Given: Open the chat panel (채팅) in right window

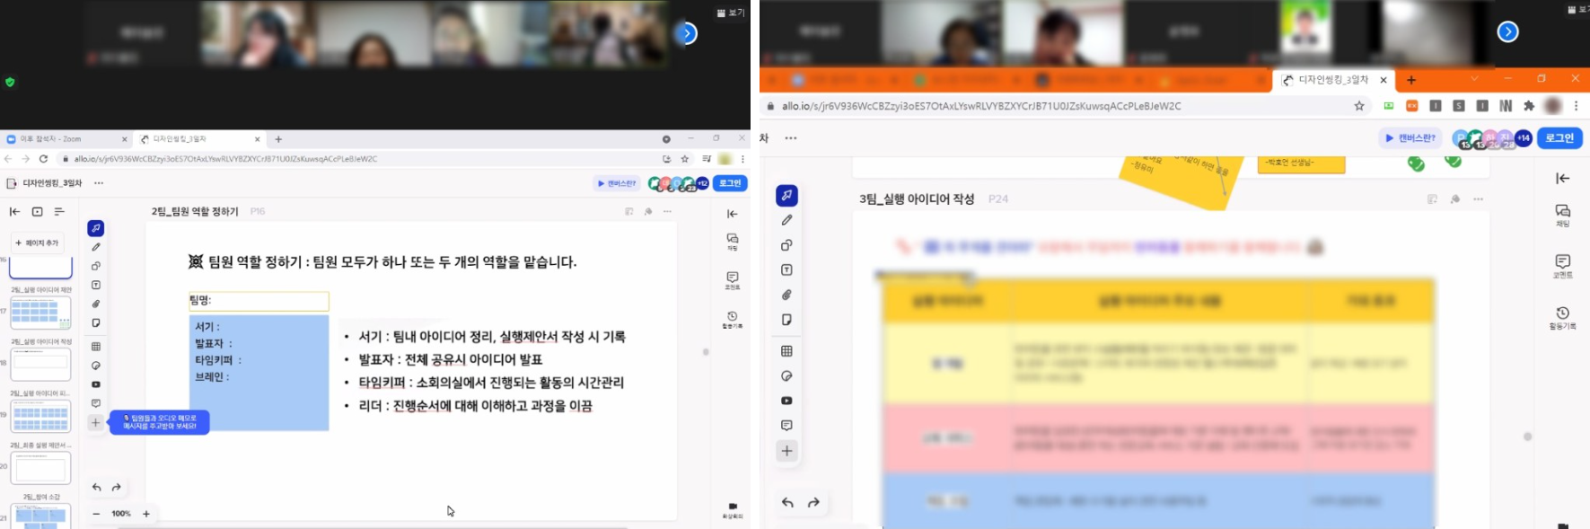Looking at the screenshot, I should 1563,215.
